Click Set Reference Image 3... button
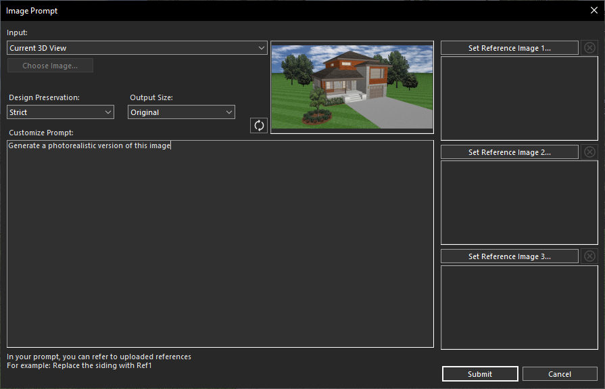Image resolution: width=605 pixels, height=389 pixels. (509, 256)
